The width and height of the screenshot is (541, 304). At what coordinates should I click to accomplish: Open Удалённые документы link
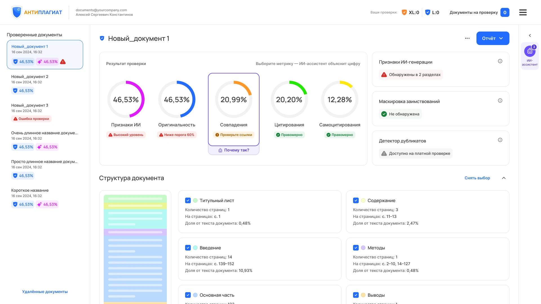(x=45, y=292)
